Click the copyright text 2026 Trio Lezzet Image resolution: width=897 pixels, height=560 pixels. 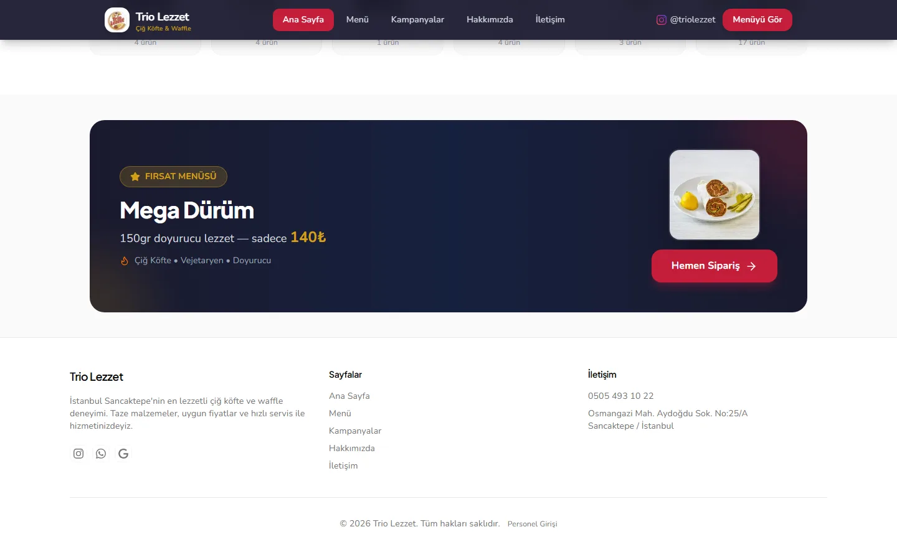tap(420, 524)
